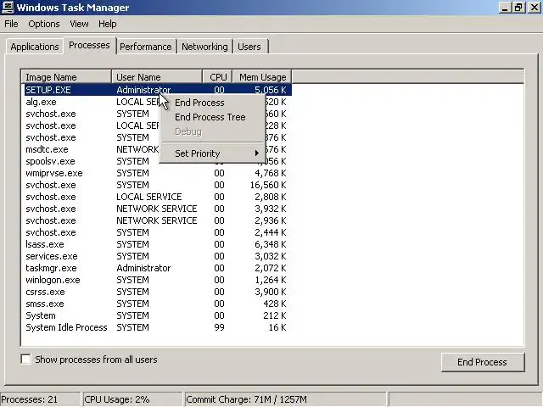543x407 pixels.
Task: Click the 99 CPU value
Action: pos(219,327)
